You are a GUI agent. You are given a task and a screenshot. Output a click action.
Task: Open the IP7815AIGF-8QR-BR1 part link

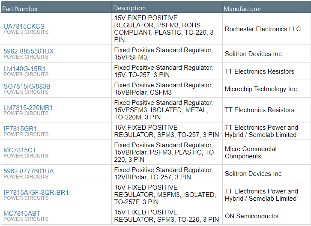pos(36,192)
